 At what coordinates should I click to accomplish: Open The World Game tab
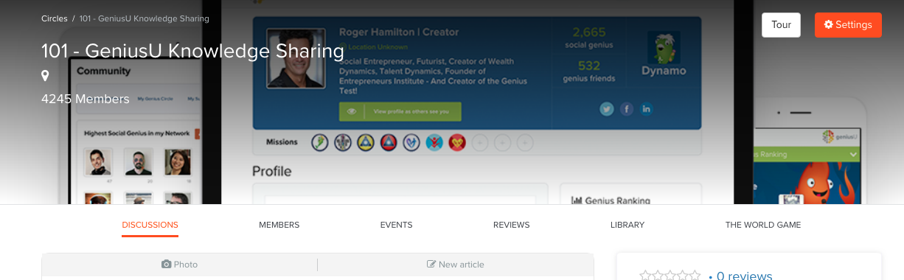(x=763, y=225)
